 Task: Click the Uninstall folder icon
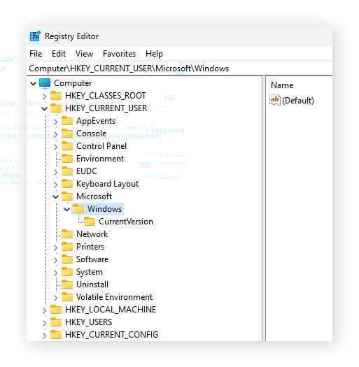(x=67, y=285)
